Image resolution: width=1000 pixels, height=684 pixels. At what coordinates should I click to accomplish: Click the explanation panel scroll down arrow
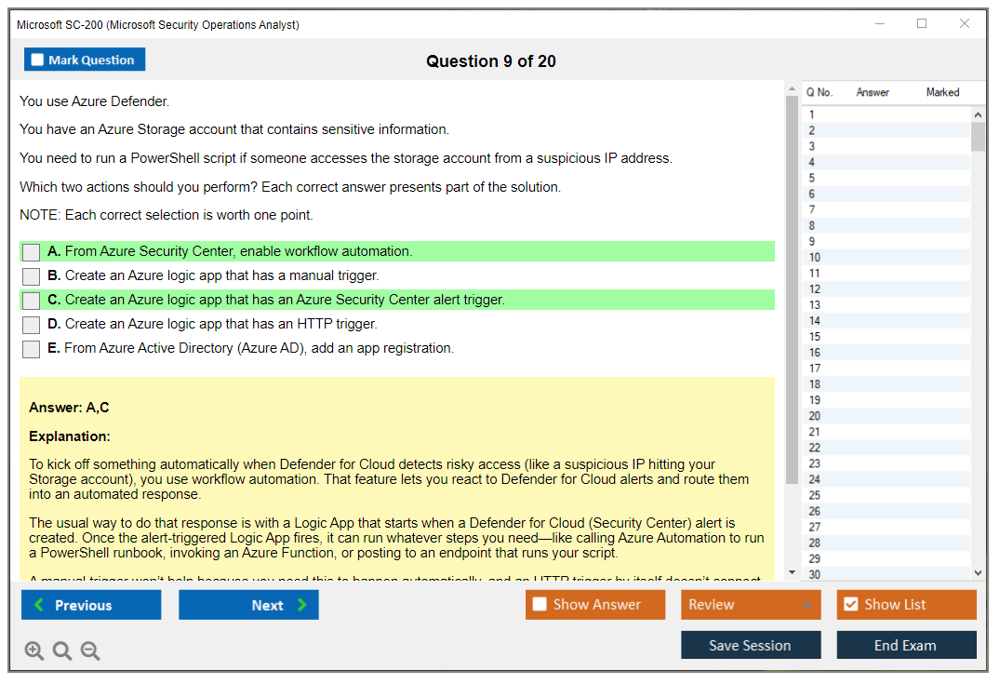pyautogui.click(x=792, y=572)
